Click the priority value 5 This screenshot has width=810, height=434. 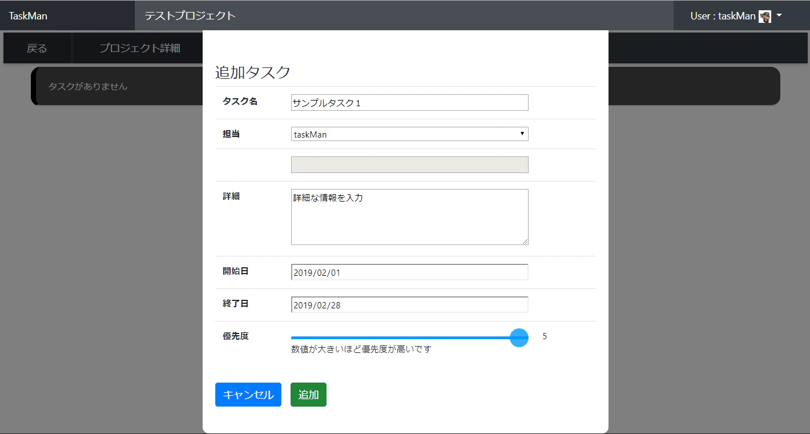coord(545,336)
